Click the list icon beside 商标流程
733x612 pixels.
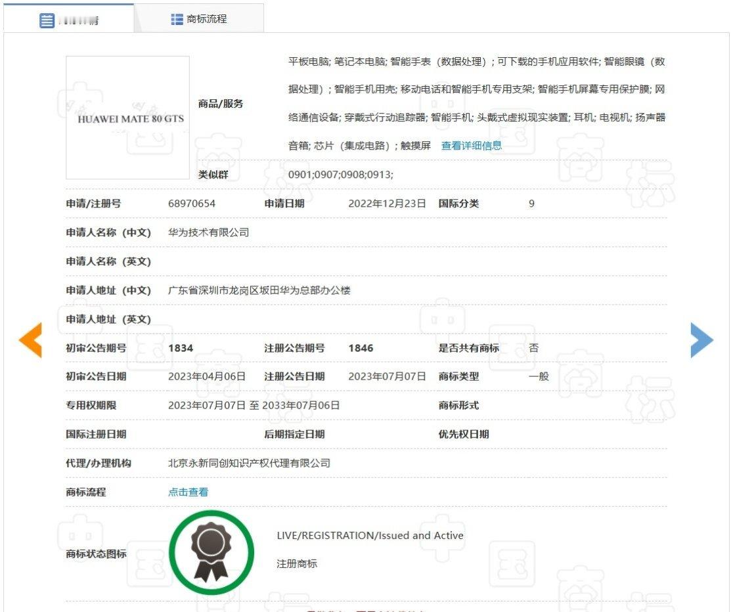point(177,19)
